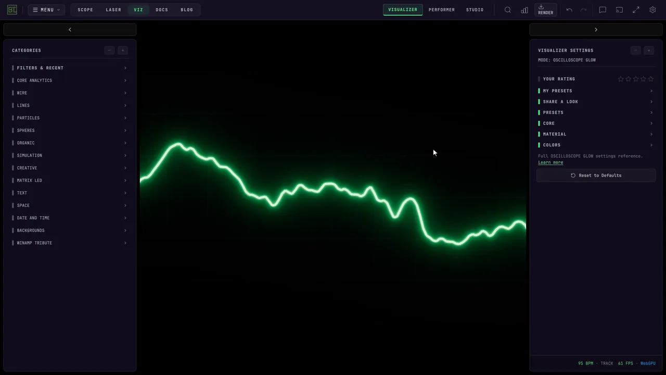Switch to Performer mode
The height and width of the screenshot is (375, 666).
[x=442, y=10]
